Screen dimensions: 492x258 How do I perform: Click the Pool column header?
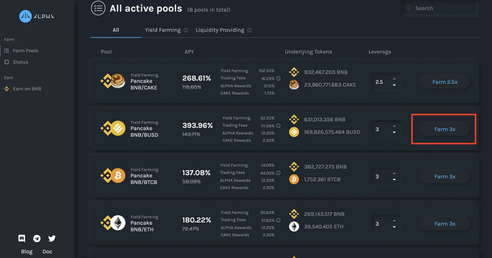point(106,52)
